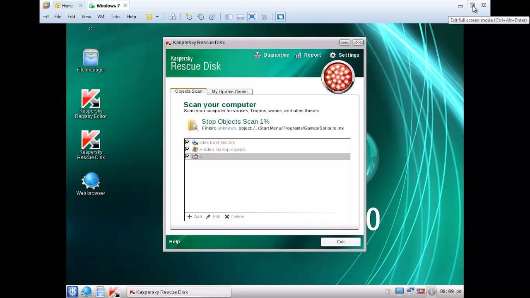Click the VMware workstation logo icon
Screen dimensions: 530x298
point(46,5)
